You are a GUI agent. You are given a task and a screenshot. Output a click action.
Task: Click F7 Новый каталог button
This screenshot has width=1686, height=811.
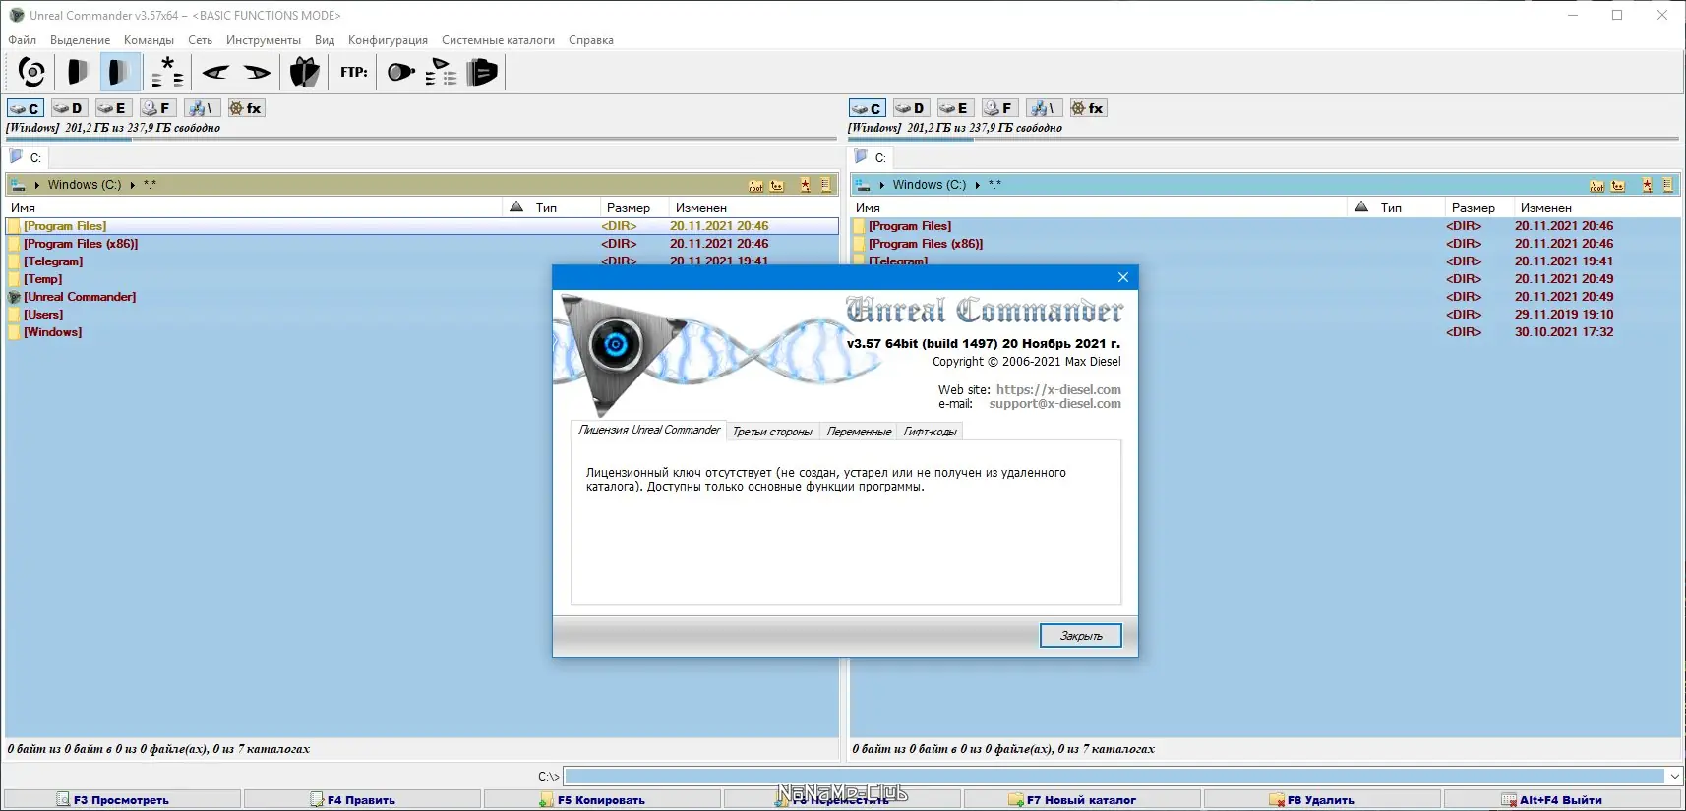point(1082,800)
